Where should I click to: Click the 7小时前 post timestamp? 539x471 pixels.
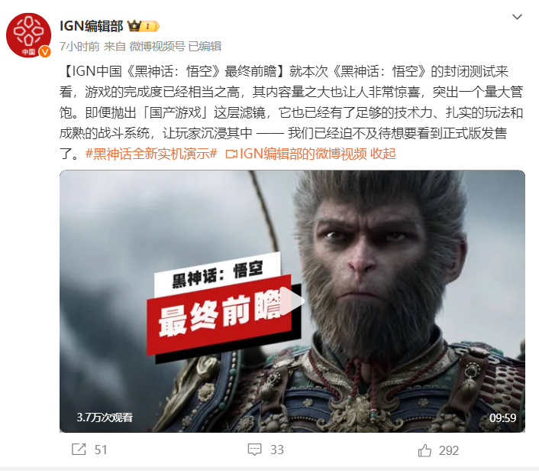point(79,47)
